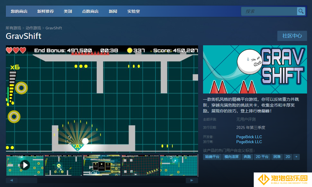Open developer PogoBrick LLC link
The height and width of the screenshot is (187, 312).
click(249, 137)
